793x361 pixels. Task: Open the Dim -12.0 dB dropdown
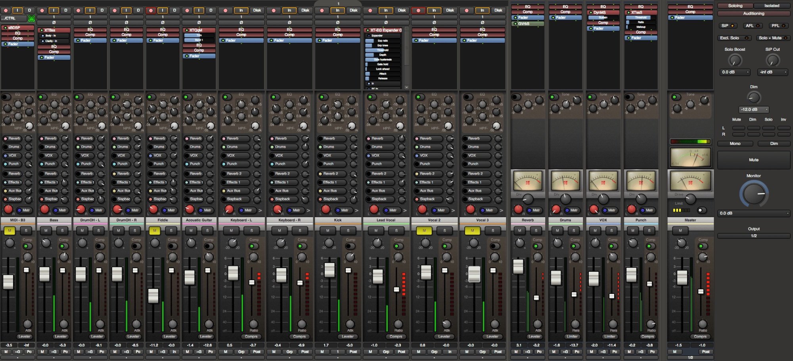coord(753,109)
